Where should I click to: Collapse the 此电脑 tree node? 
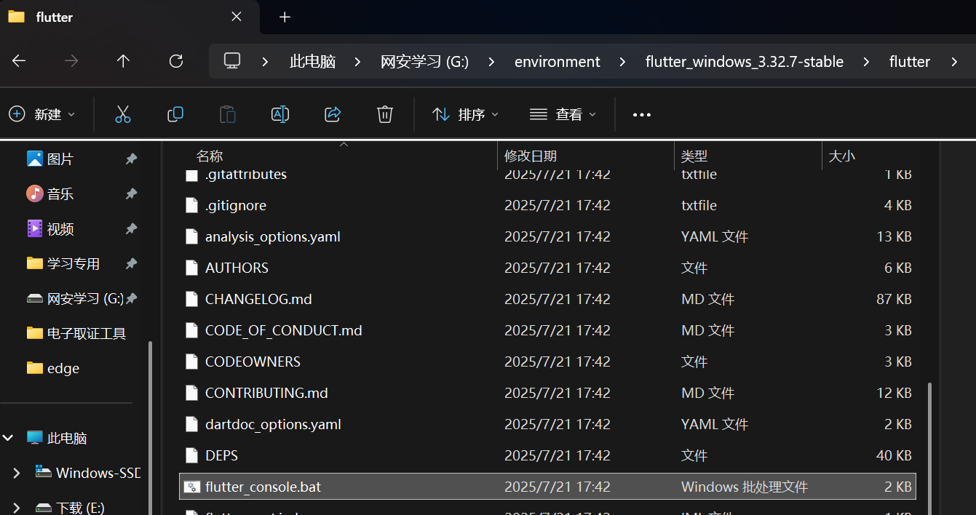pyautogui.click(x=9, y=438)
